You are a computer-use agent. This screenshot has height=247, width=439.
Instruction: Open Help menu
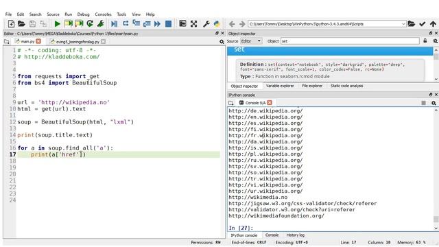pyautogui.click(x=150, y=14)
